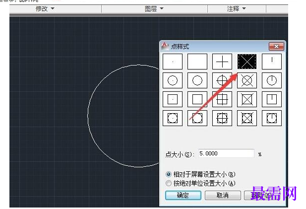Select empty circle-in-square point style
306x209 pixels.
[x=197, y=118]
